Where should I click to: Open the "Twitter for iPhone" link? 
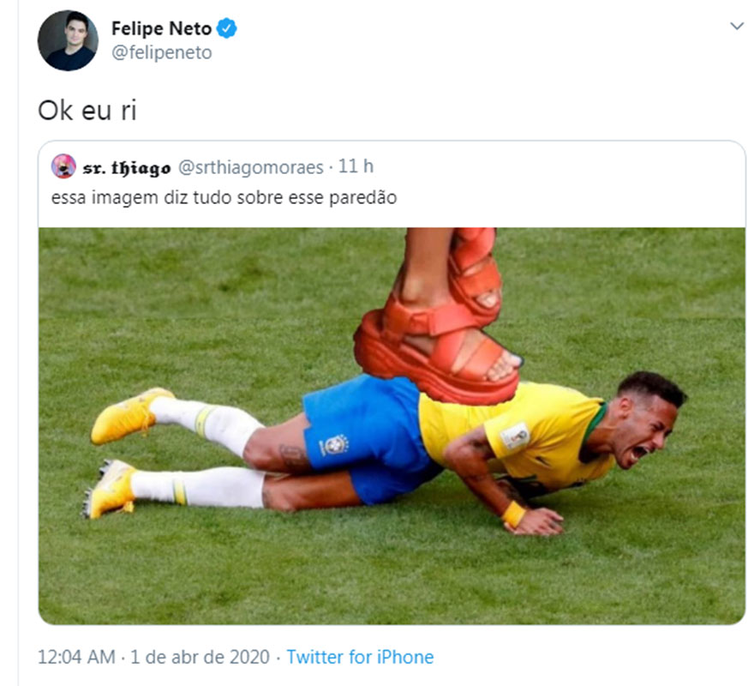[360, 657]
